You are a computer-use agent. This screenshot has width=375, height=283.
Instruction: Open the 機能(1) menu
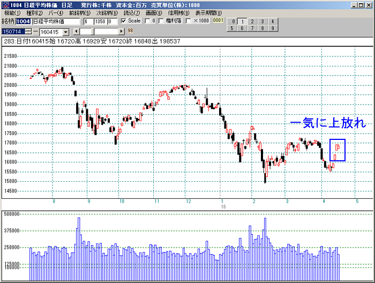(12, 12)
